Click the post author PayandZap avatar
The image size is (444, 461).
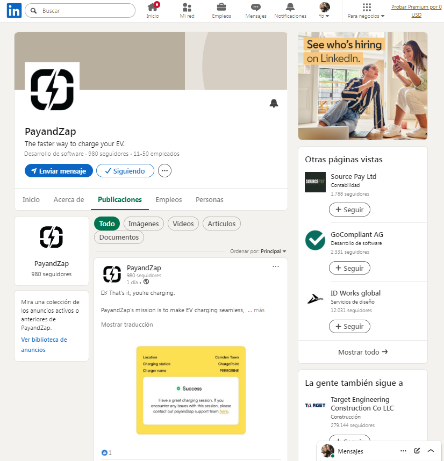(x=112, y=274)
